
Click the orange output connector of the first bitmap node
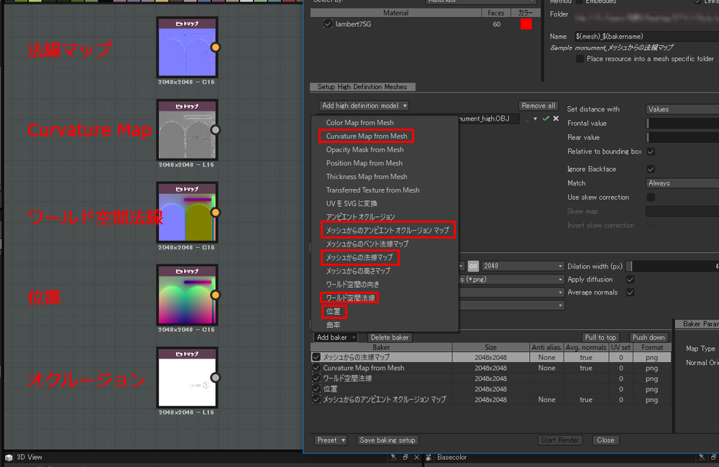point(215,47)
